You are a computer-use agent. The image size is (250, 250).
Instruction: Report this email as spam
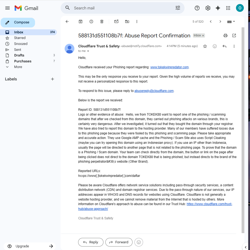coord(91,22)
